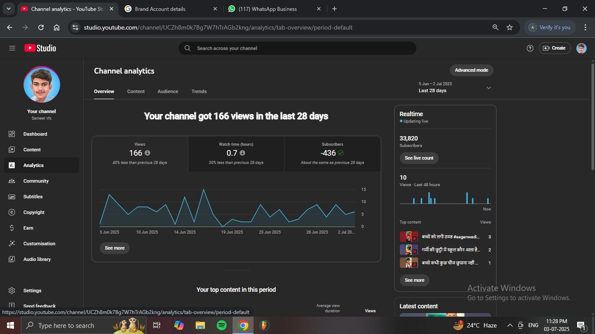Click the Earn dollar icon
This screenshot has height=334, width=595.
coord(12,228)
